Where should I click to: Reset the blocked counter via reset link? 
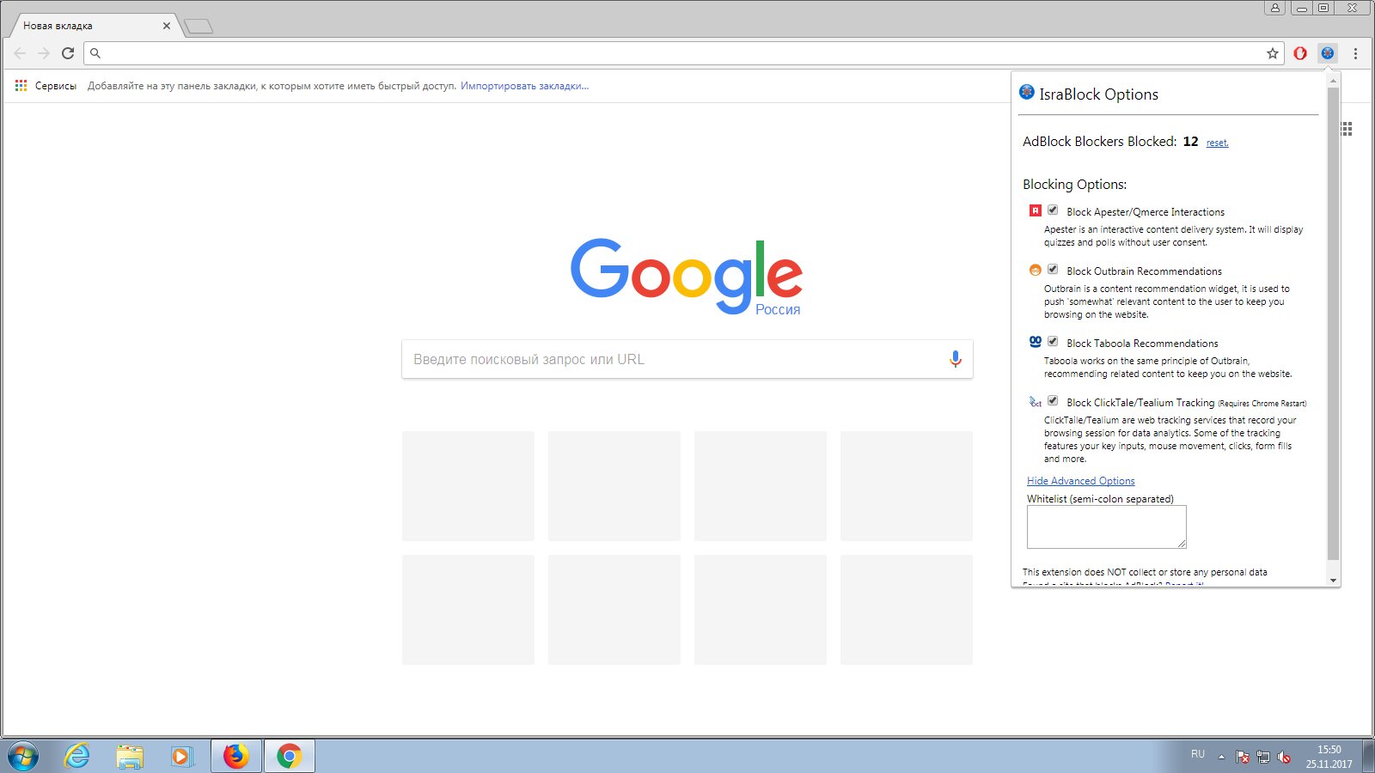coord(1217,143)
